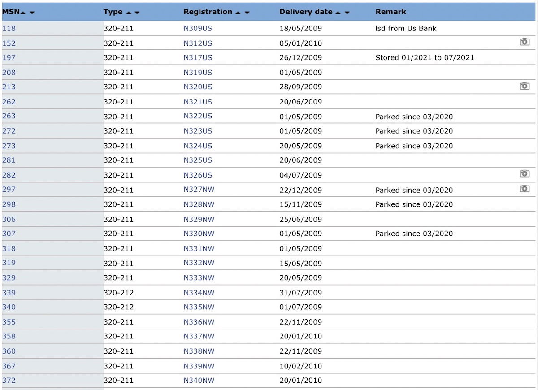This screenshot has width=538, height=390.
Task: Open registration N319US
Action: 198,72
